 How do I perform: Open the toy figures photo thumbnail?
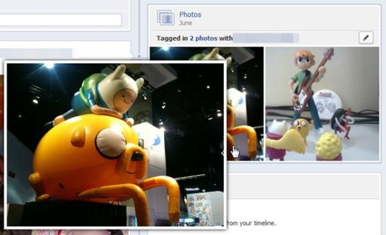coord(322,104)
